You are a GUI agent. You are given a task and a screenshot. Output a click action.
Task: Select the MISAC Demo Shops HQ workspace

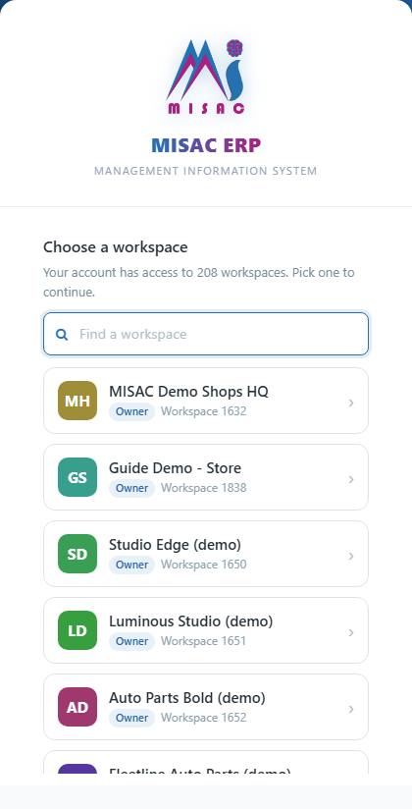[x=206, y=401]
